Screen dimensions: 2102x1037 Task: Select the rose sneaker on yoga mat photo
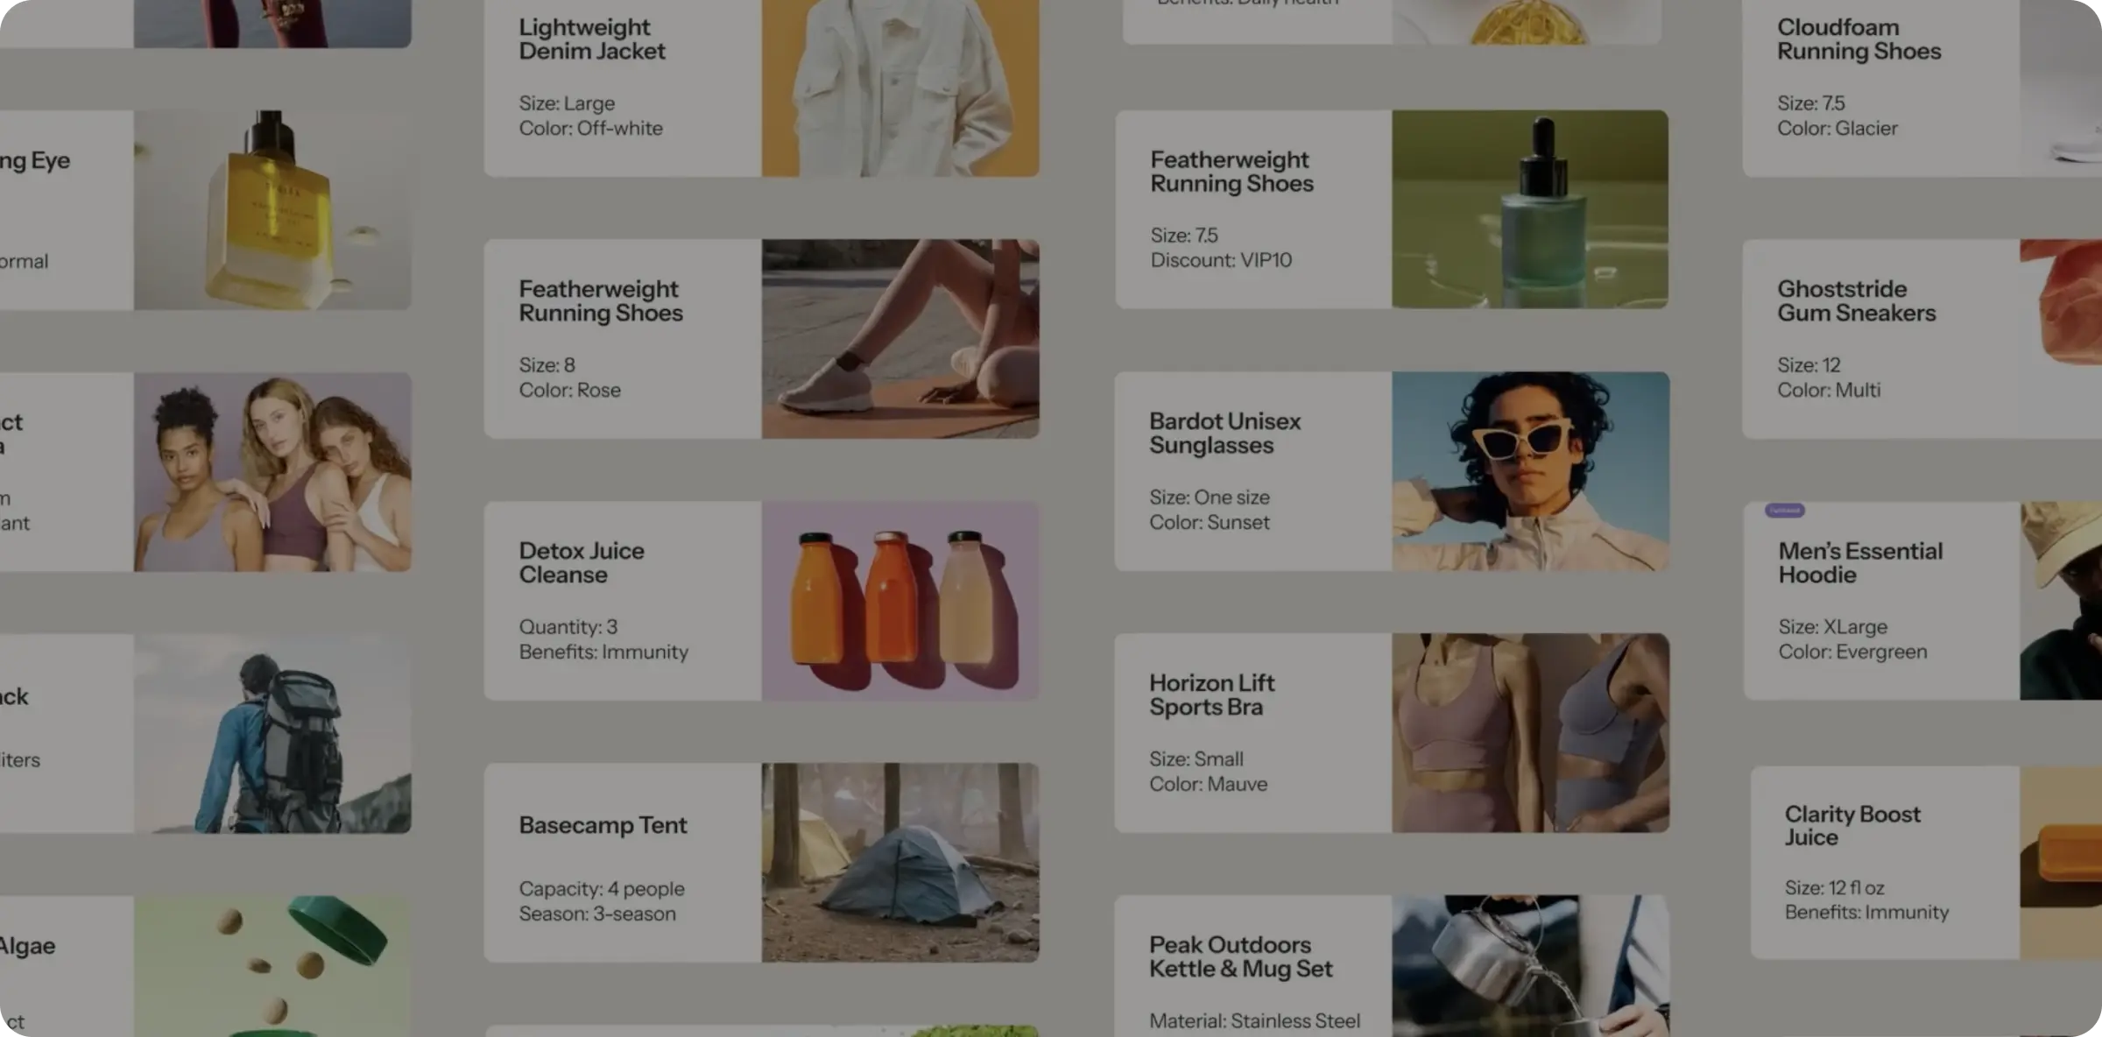click(900, 339)
